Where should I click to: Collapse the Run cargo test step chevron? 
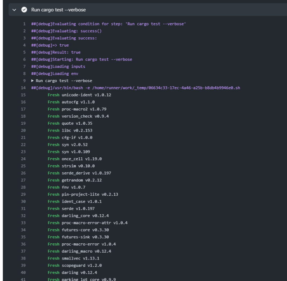coord(14,9)
